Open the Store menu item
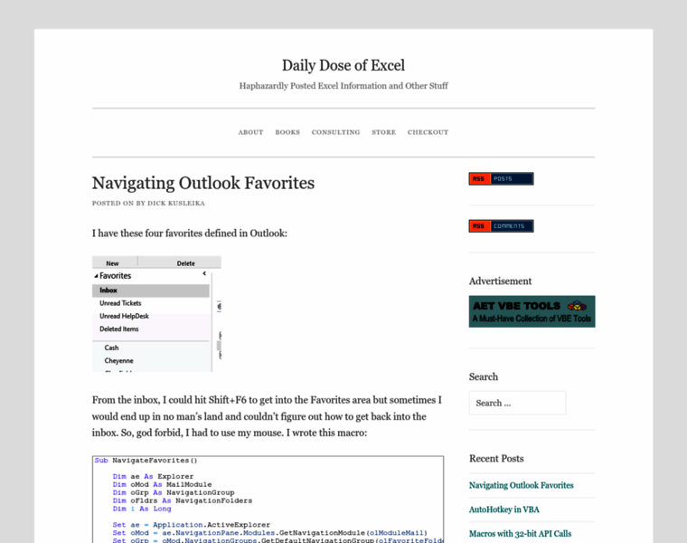 [384, 132]
